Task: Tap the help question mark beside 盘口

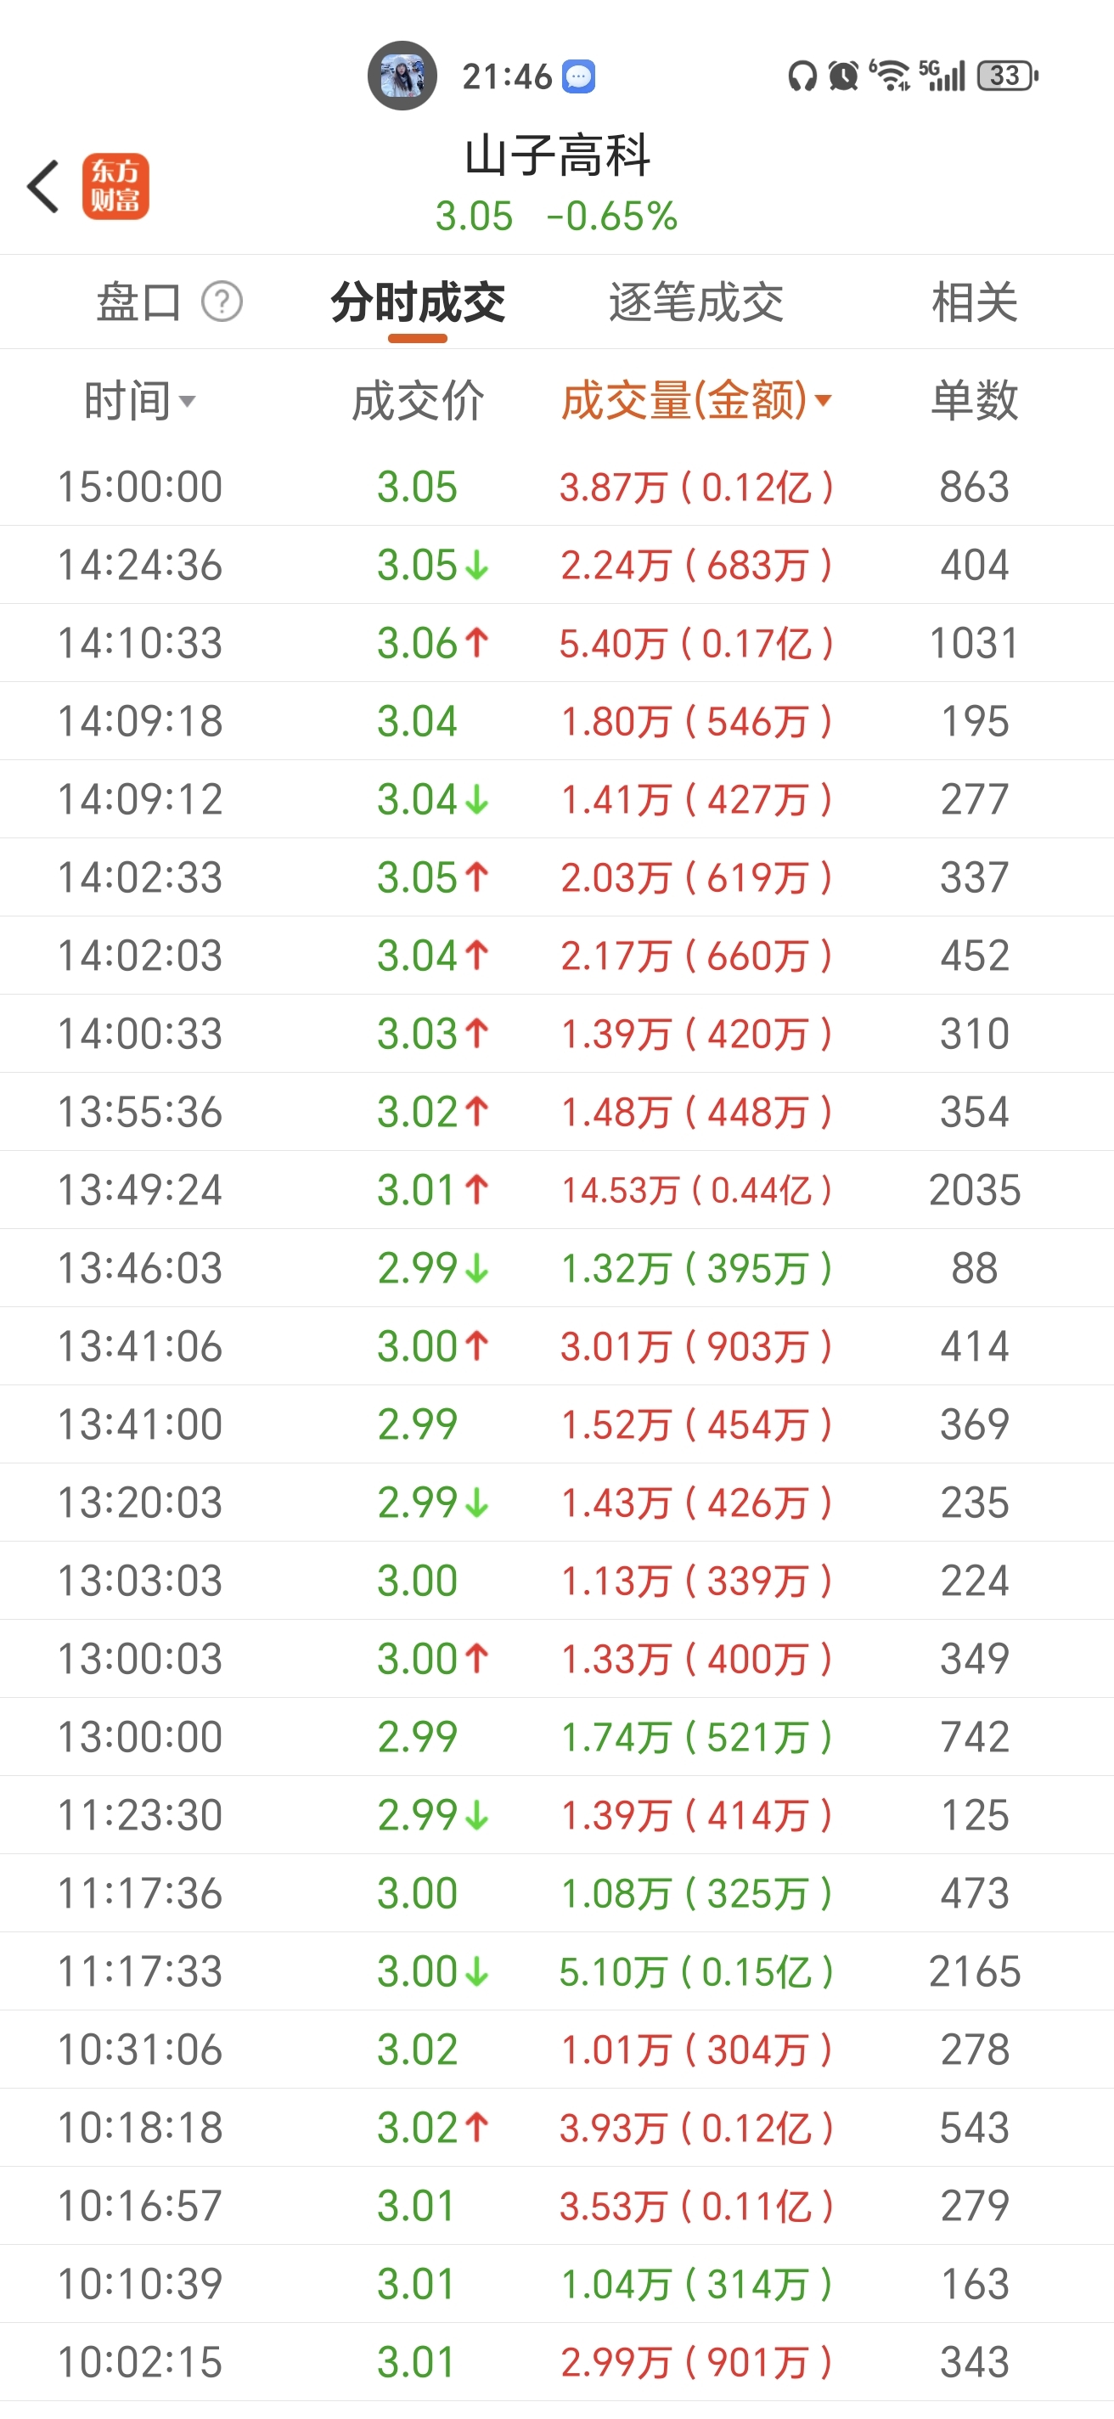Action: (222, 302)
